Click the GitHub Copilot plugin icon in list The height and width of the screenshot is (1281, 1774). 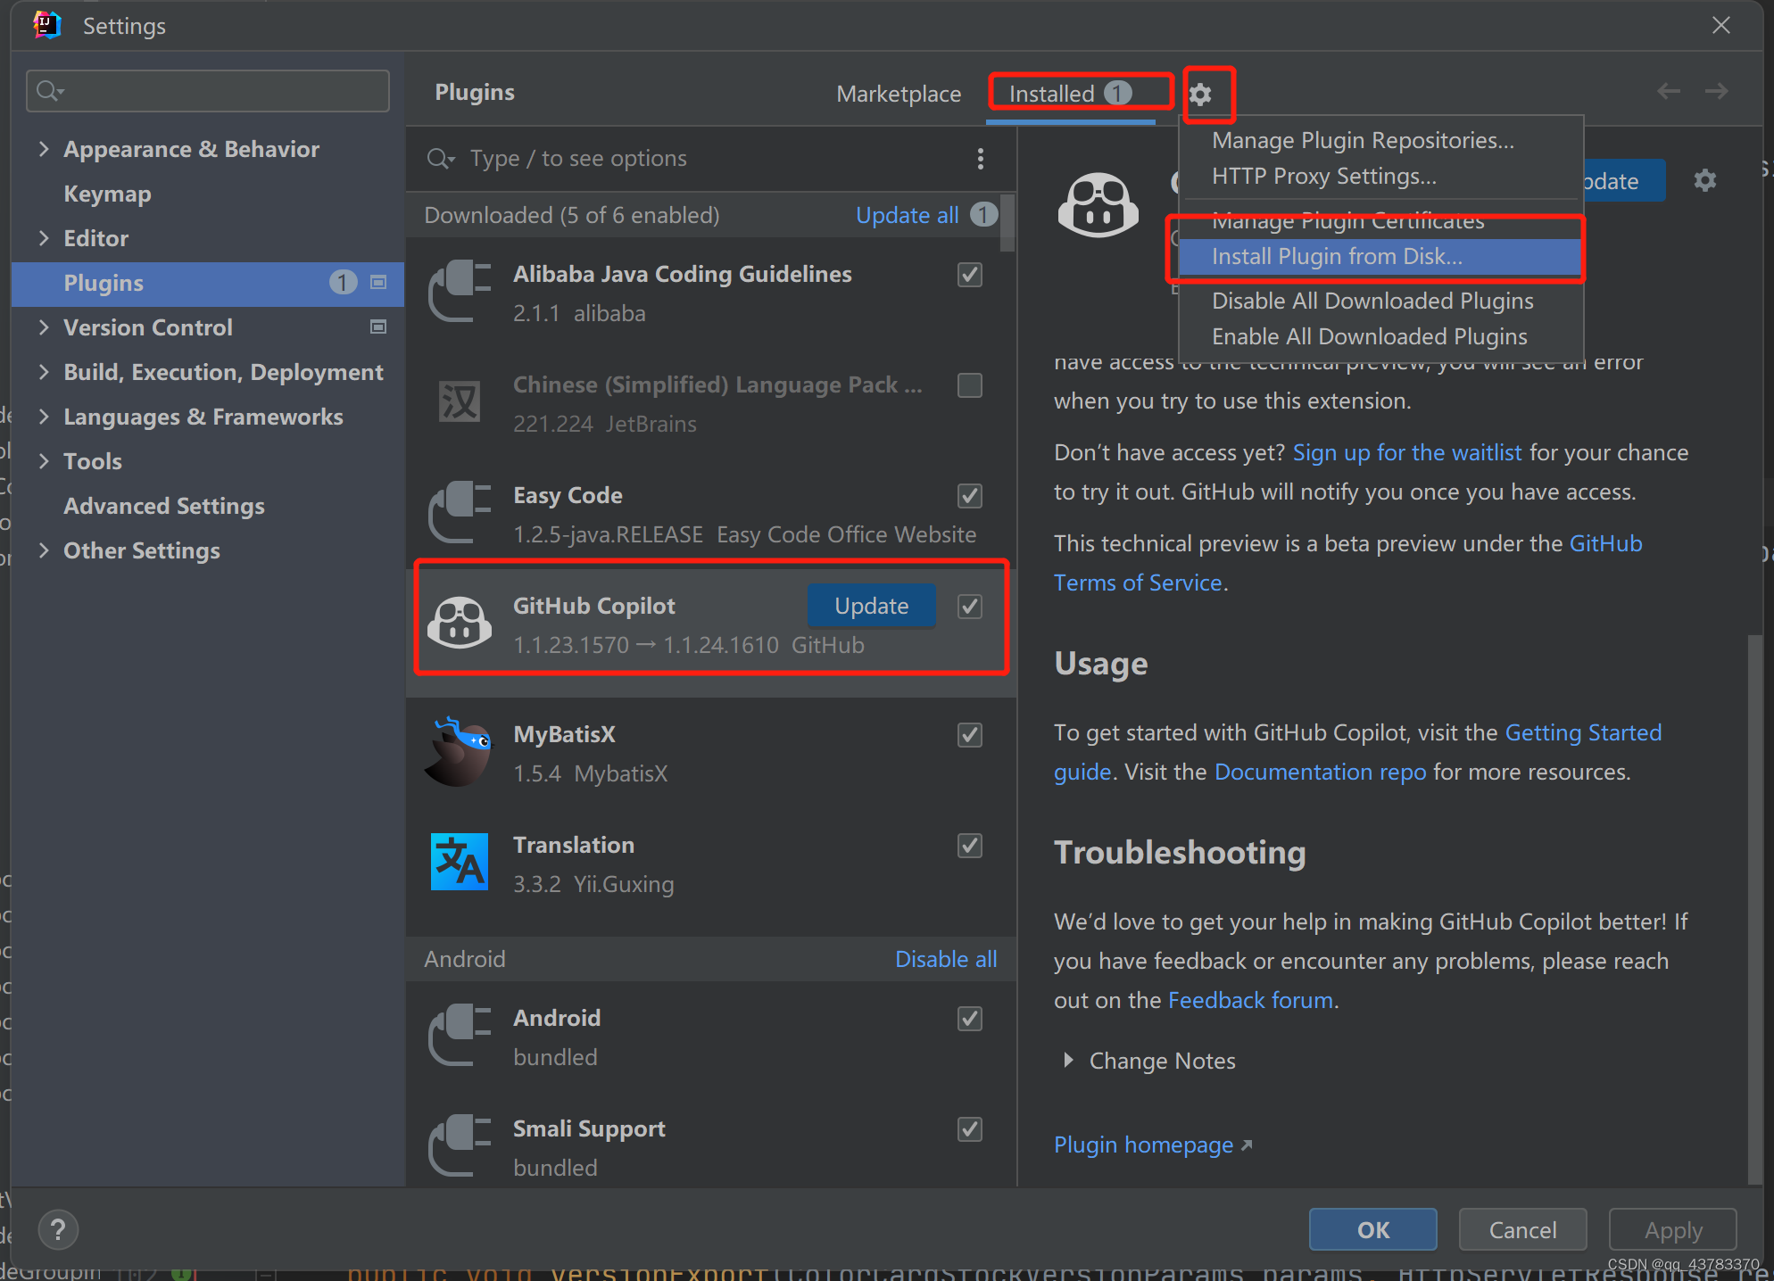point(460,624)
